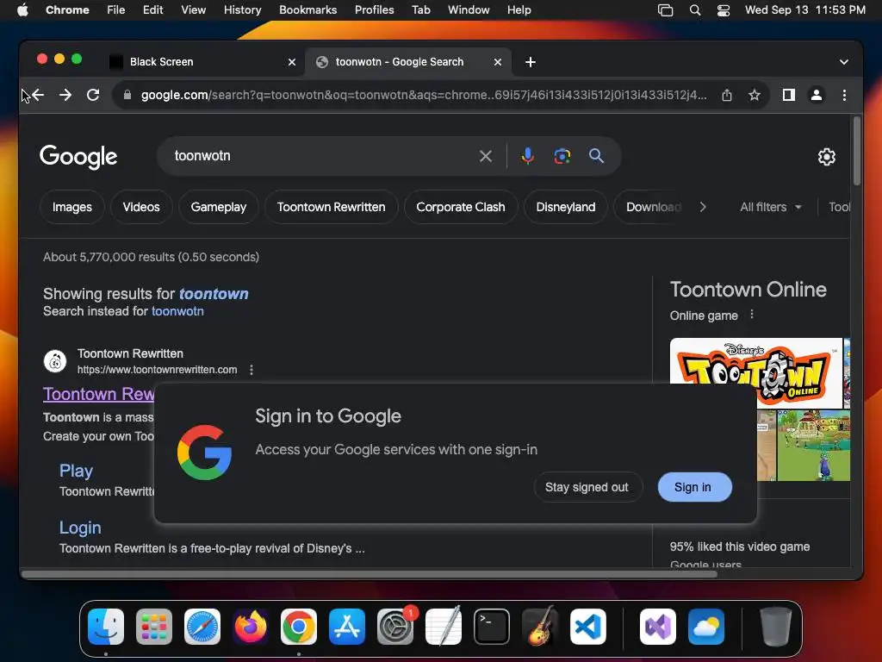Show more filter chips with arrow
882x662 pixels.
point(703,207)
